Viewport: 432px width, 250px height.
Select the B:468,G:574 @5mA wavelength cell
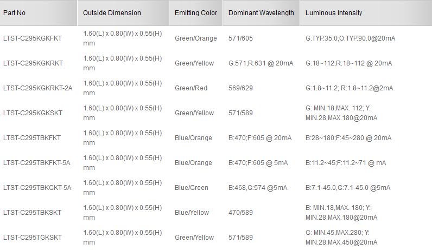tap(258, 188)
